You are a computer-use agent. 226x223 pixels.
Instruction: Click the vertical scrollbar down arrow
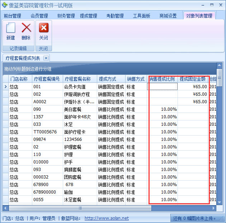pyautogui.click(x=219, y=202)
